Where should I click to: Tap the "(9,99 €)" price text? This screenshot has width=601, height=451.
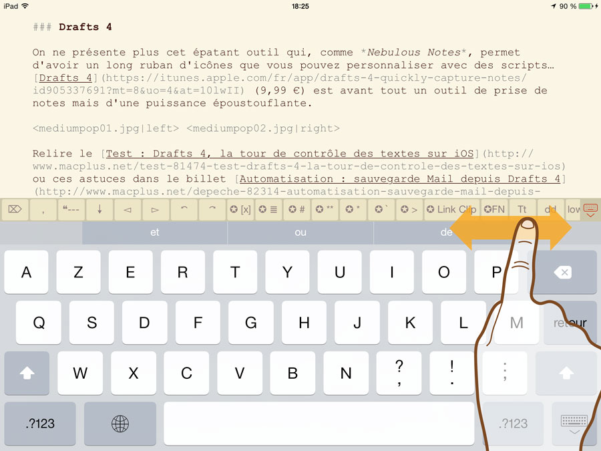(x=280, y=90)
